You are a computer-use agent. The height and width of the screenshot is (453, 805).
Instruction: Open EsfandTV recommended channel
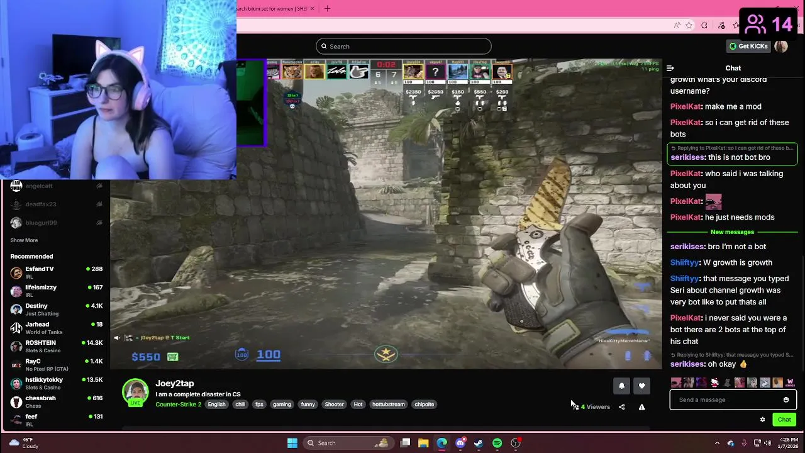pos(57,272)
